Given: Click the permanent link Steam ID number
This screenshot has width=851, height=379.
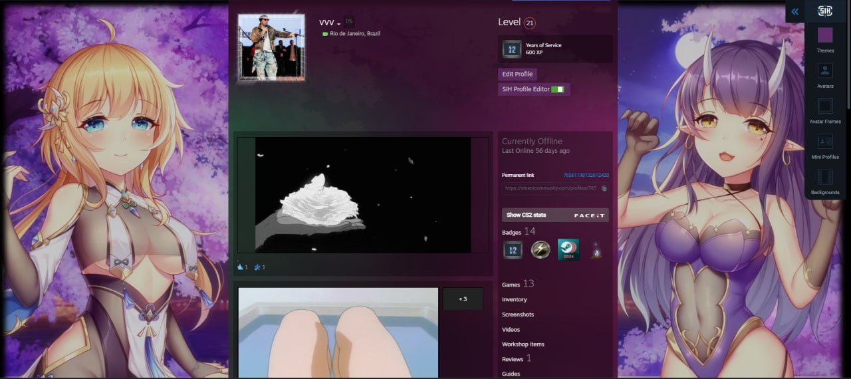Looking at the screenshot, I should 586,175.
